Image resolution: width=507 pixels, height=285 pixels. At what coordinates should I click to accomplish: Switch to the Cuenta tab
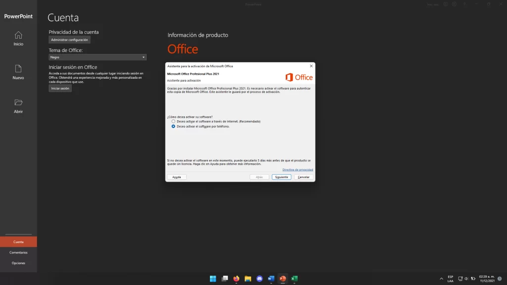(x=18, y=241)
